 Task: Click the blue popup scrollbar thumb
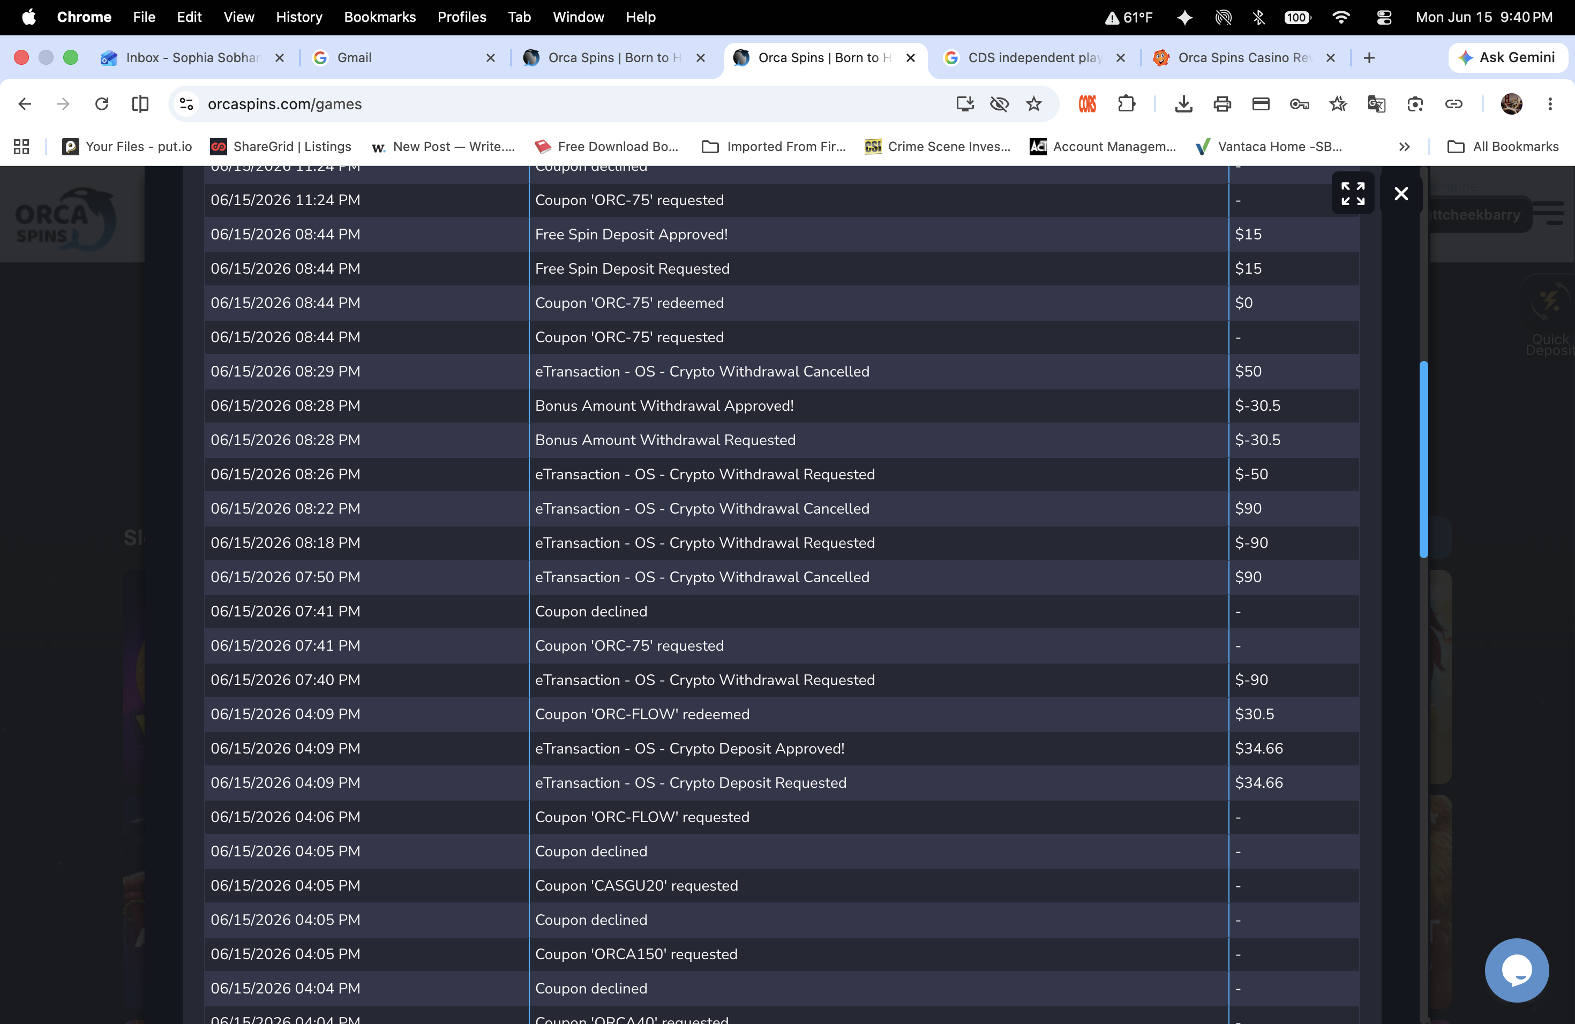[x=1423, y=459]
